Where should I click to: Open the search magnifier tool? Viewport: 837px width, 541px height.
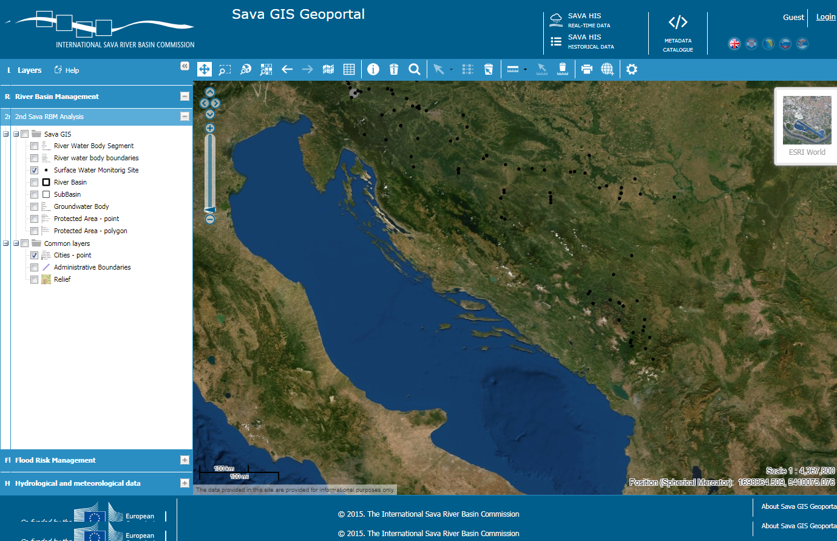click(415, 69)
